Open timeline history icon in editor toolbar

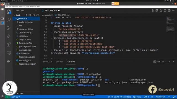pyautogui.click(x=153, y=10)
